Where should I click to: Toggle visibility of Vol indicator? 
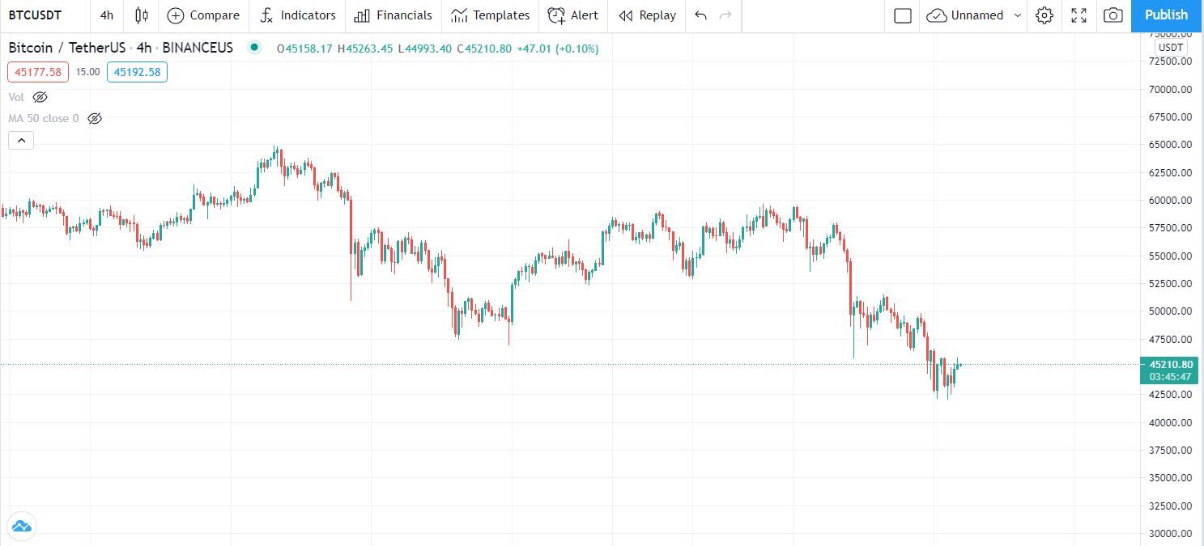40,97
